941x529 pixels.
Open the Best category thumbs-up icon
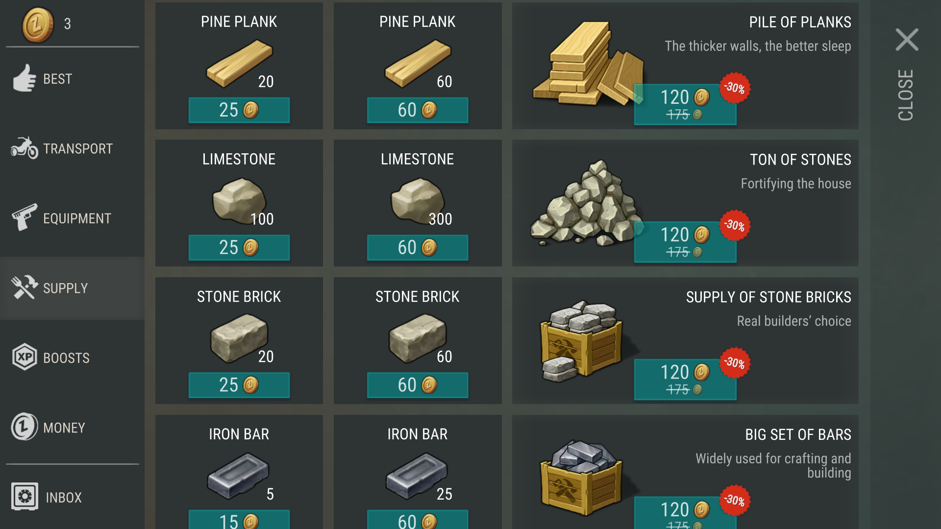24,78
